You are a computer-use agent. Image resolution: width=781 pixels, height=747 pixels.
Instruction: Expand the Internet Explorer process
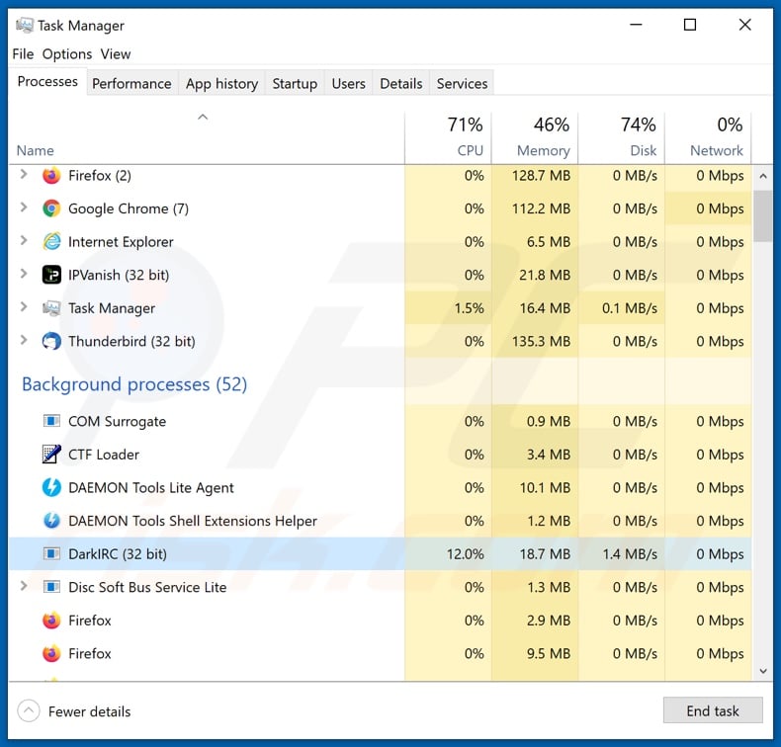click(x=24, y=241)
